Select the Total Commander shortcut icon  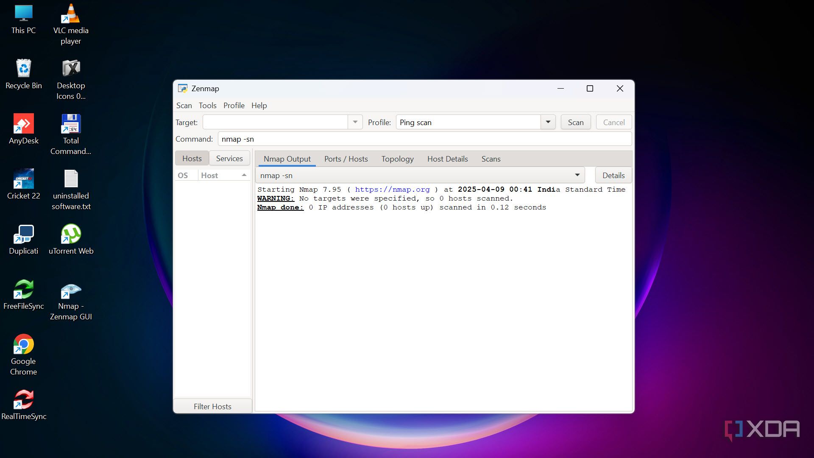71,135
